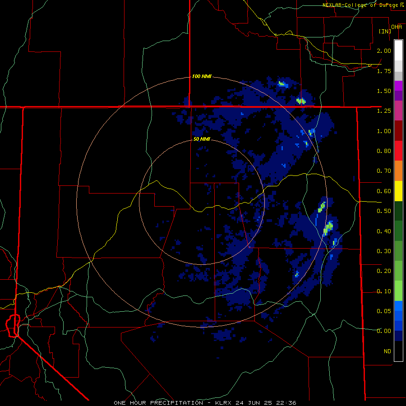Pick the bright magenta legend swatch near 1.50
The width and height of the screenshot is (406, 406).
pos(398,86)
